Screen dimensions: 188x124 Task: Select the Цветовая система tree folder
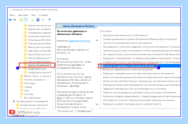[39, 51]
